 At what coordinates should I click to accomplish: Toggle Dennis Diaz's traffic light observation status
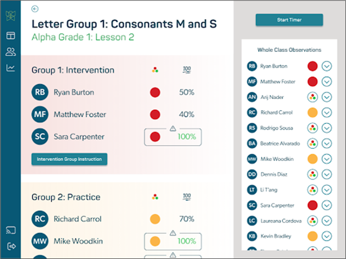pos(313,174)
